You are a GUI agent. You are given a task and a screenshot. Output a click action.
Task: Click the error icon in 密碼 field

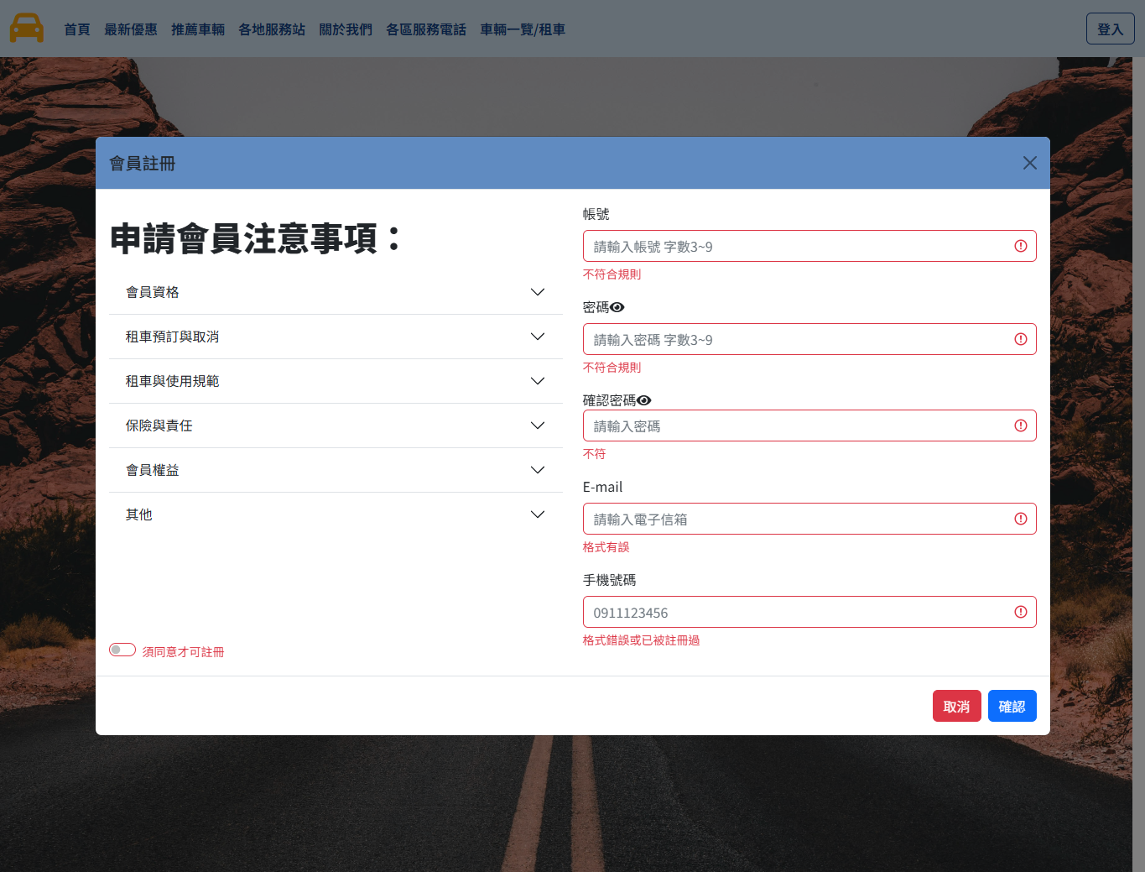pos(1021,339)
